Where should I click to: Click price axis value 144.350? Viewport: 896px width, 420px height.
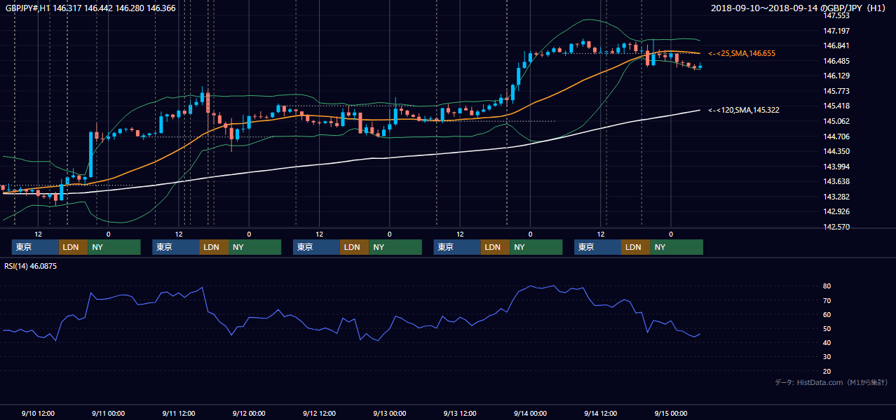(836, 151)
